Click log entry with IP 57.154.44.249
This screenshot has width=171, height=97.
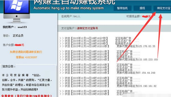[107, 73]
